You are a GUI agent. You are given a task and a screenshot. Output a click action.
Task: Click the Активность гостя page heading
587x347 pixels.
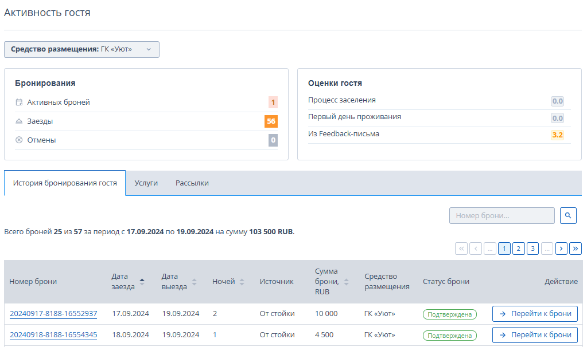click(47, 13)
